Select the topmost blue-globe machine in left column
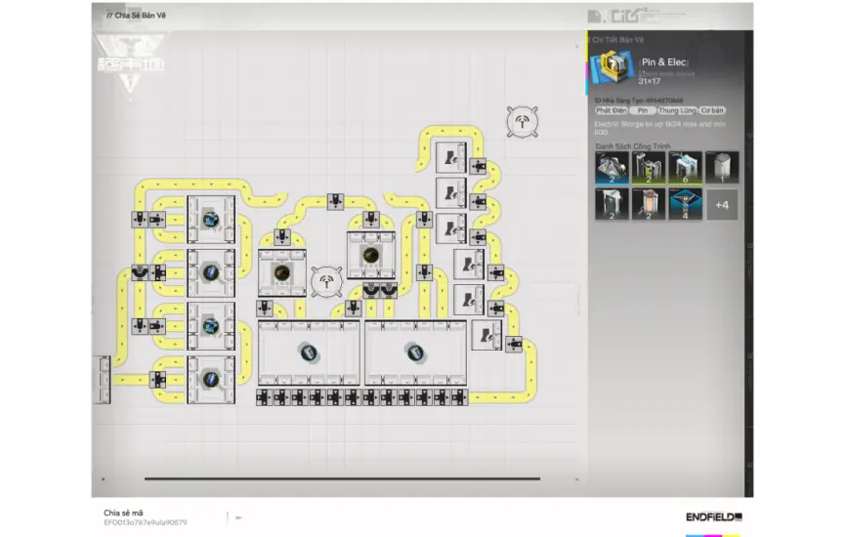This screenshot has height=537, width=845. 211,220
